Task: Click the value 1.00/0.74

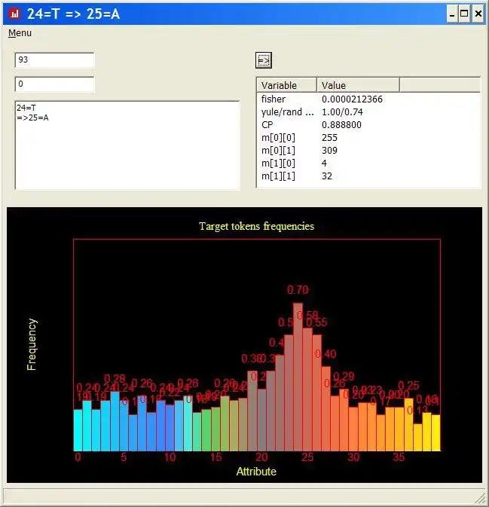Action: tap(342, 112)
